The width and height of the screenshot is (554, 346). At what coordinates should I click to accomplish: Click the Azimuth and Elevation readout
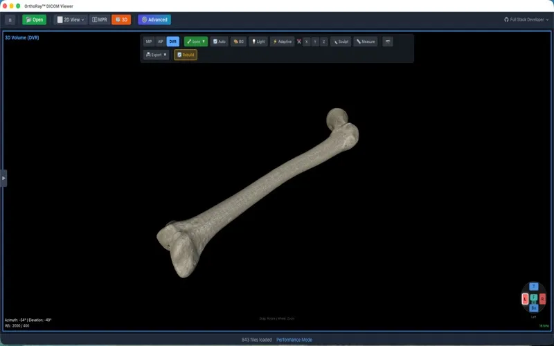(x=28, y=320)
